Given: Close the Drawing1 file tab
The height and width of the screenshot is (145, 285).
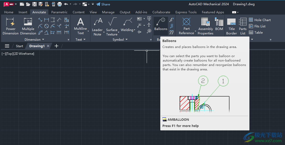Looking at the screenshot, I should [48, 46].
